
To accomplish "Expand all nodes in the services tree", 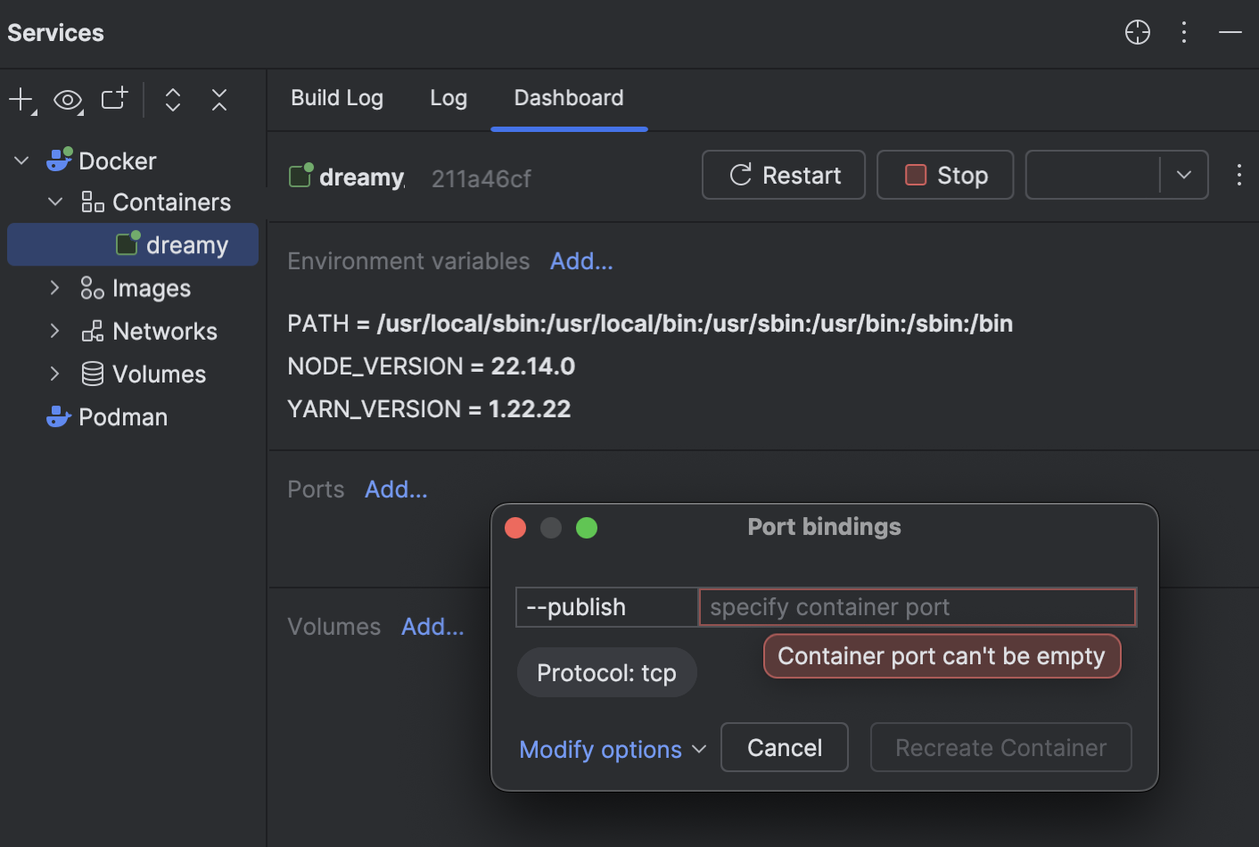I will pos(172,100).
